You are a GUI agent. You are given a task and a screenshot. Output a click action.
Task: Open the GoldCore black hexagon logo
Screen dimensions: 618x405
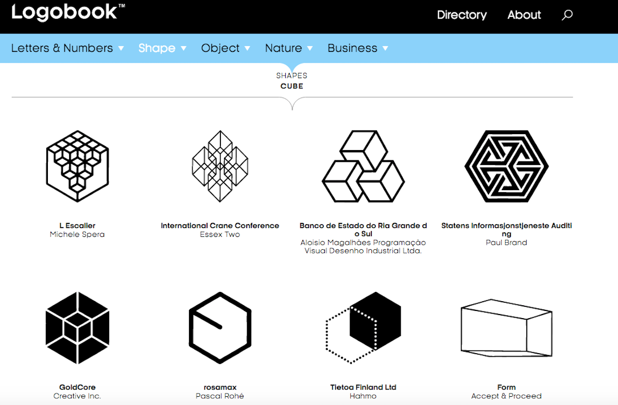tap(77, 328)
